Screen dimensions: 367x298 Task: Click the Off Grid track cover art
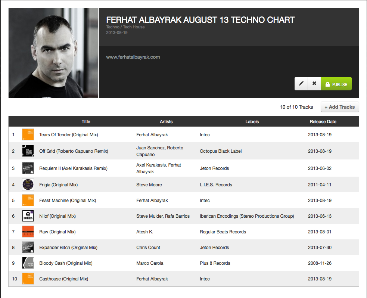pyautogui.click(x=28, y=151)
